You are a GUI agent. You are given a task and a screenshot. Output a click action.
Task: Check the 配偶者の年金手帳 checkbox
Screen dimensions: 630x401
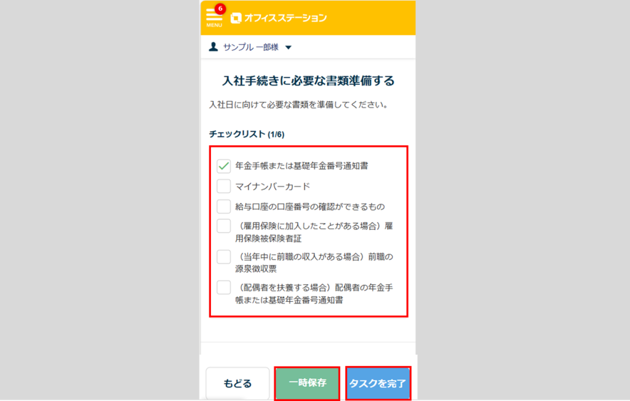point(224,287)
